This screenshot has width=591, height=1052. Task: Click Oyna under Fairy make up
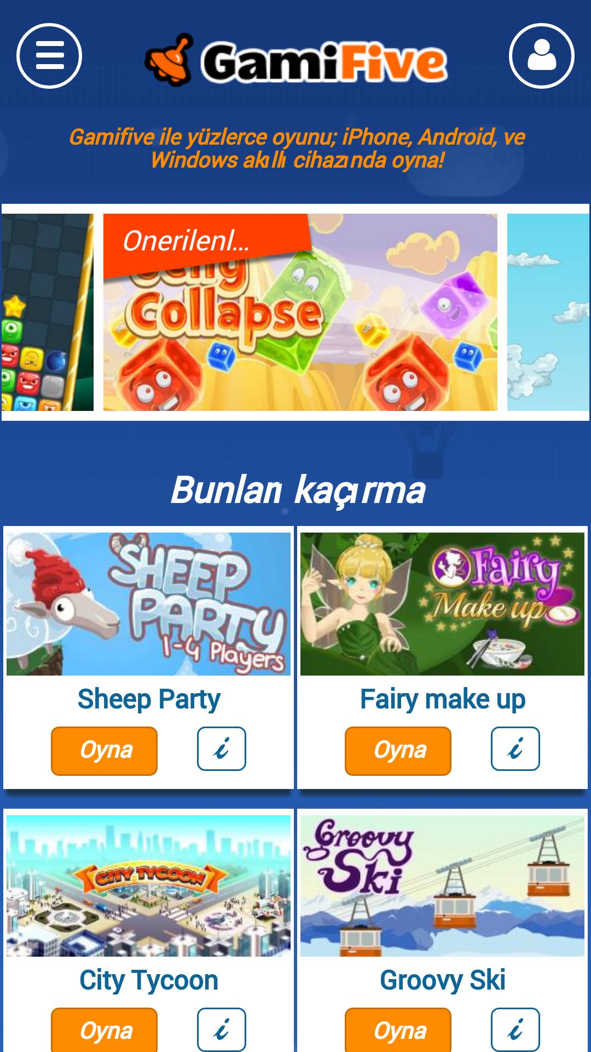(398, 751)
